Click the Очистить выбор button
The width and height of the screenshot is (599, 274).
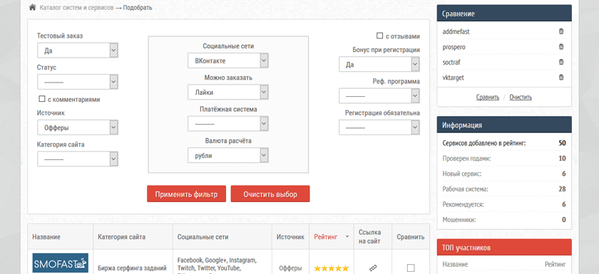[270, 194]
